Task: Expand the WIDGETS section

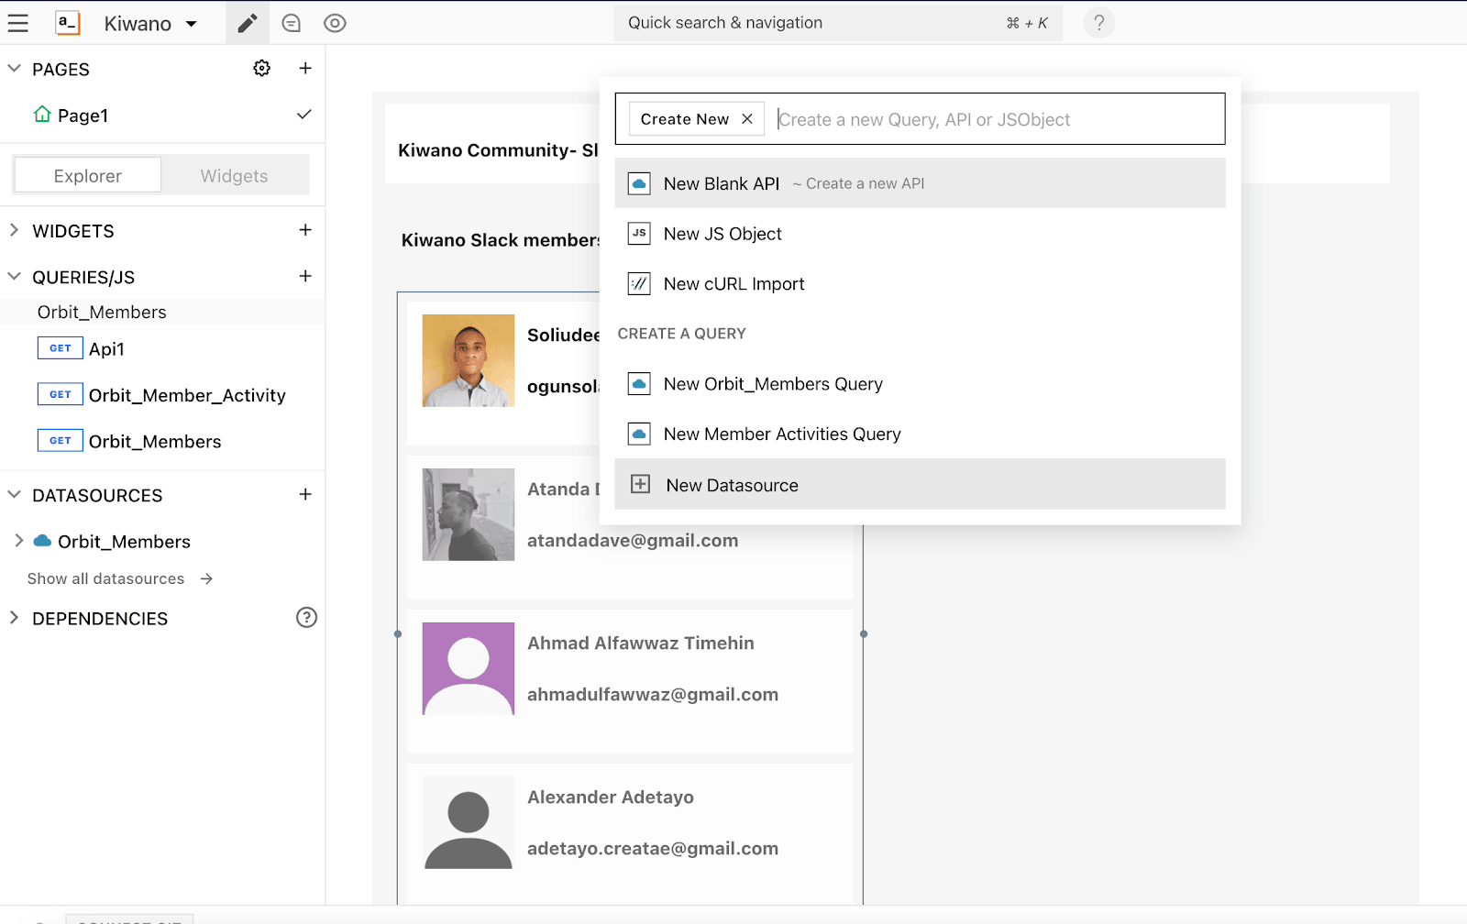Action: coord(15,230)
